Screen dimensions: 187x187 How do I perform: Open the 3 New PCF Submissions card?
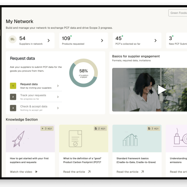click(x=177, y=40)
